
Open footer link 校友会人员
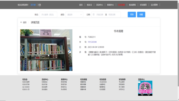(26, 90)
